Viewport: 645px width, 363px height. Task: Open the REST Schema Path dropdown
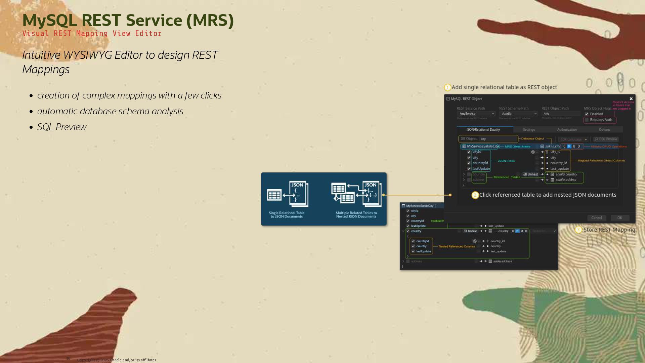pyautogui.click(x=518, y=114)
